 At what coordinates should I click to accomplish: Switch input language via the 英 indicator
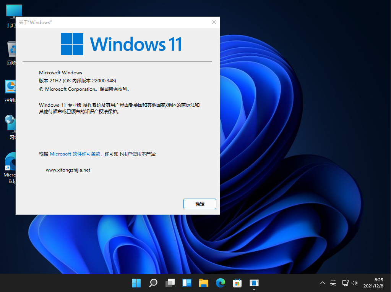click(x=333, y=283)
